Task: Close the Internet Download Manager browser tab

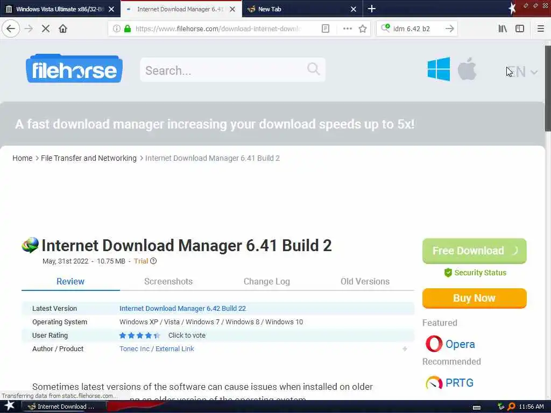Action: point(232,9)
